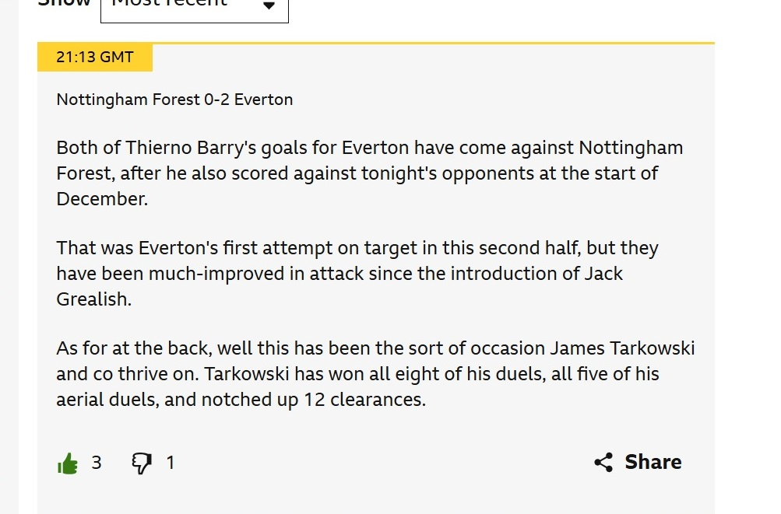Select the Nottingham Forest 0-2 Everton heading
The height and width of the screenshot is (514, 781).
(174, 100)
